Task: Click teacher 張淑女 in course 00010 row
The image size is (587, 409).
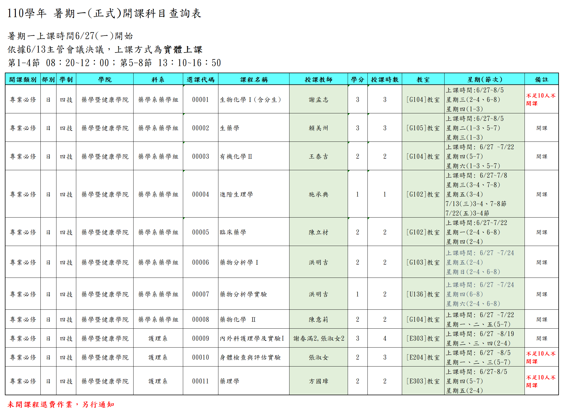Action: (318, 357)
